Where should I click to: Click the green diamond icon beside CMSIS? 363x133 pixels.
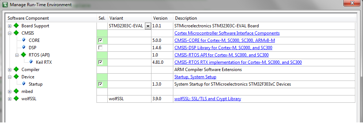16,33
